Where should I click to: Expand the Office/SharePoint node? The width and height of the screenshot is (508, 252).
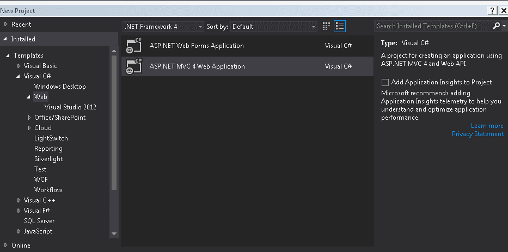(x=29, y=118)
